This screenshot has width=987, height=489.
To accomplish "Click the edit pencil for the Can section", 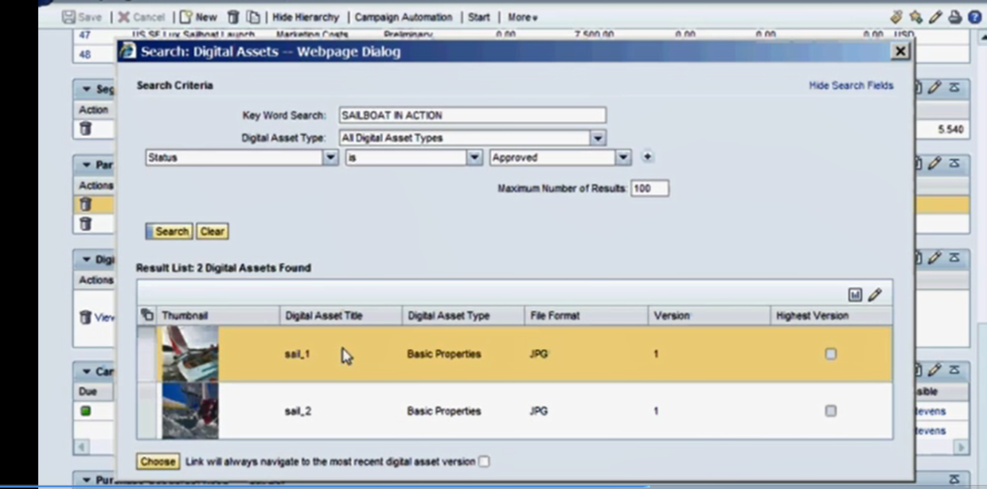I will [x=935, y=370].
